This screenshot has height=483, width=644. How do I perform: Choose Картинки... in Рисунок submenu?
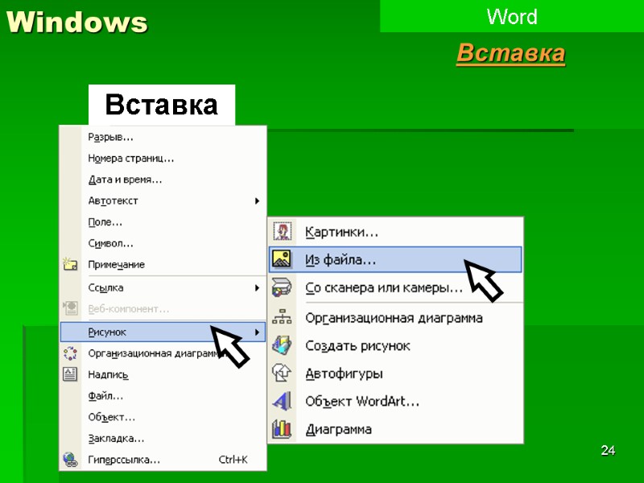395,232
